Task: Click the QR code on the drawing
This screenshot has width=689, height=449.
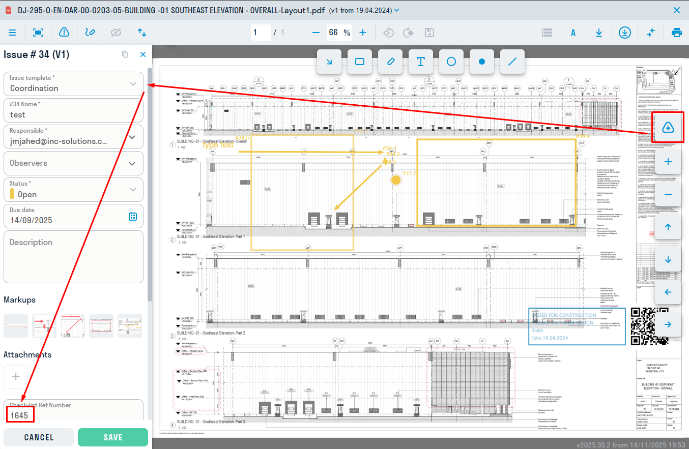Action: tap(649, 326)
